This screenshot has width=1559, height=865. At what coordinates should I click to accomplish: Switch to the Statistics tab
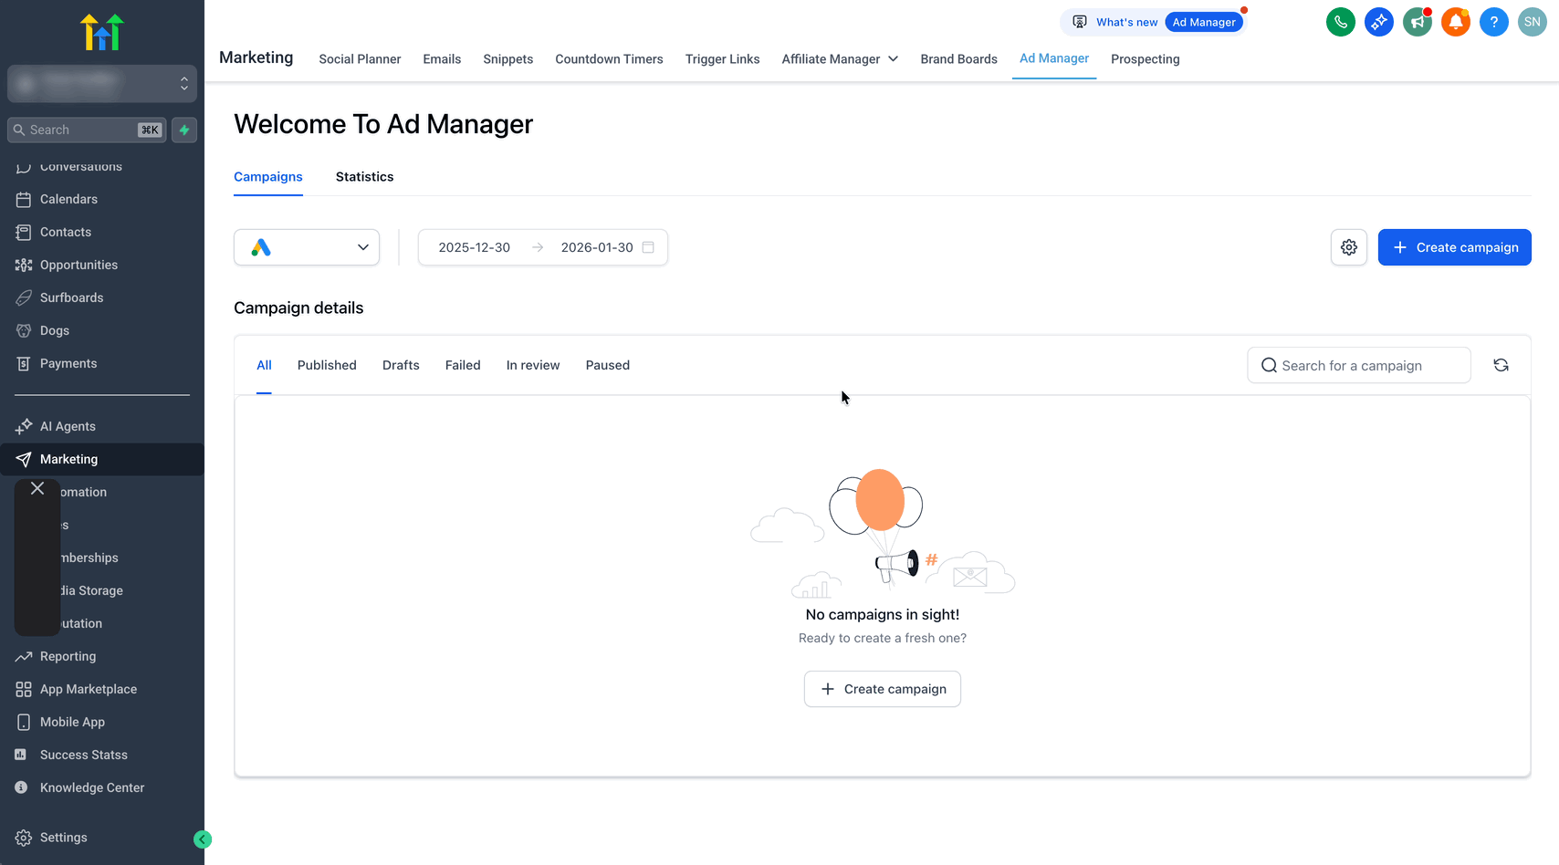[x=364, y=177]
